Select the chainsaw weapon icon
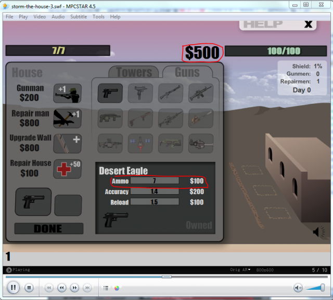This screenshot has width=333, height=300. pos(201,118)
